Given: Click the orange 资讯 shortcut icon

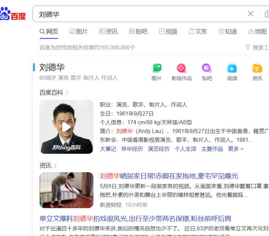Looking at the screenshot, I should pyautogui.click(x=257, y=68).
